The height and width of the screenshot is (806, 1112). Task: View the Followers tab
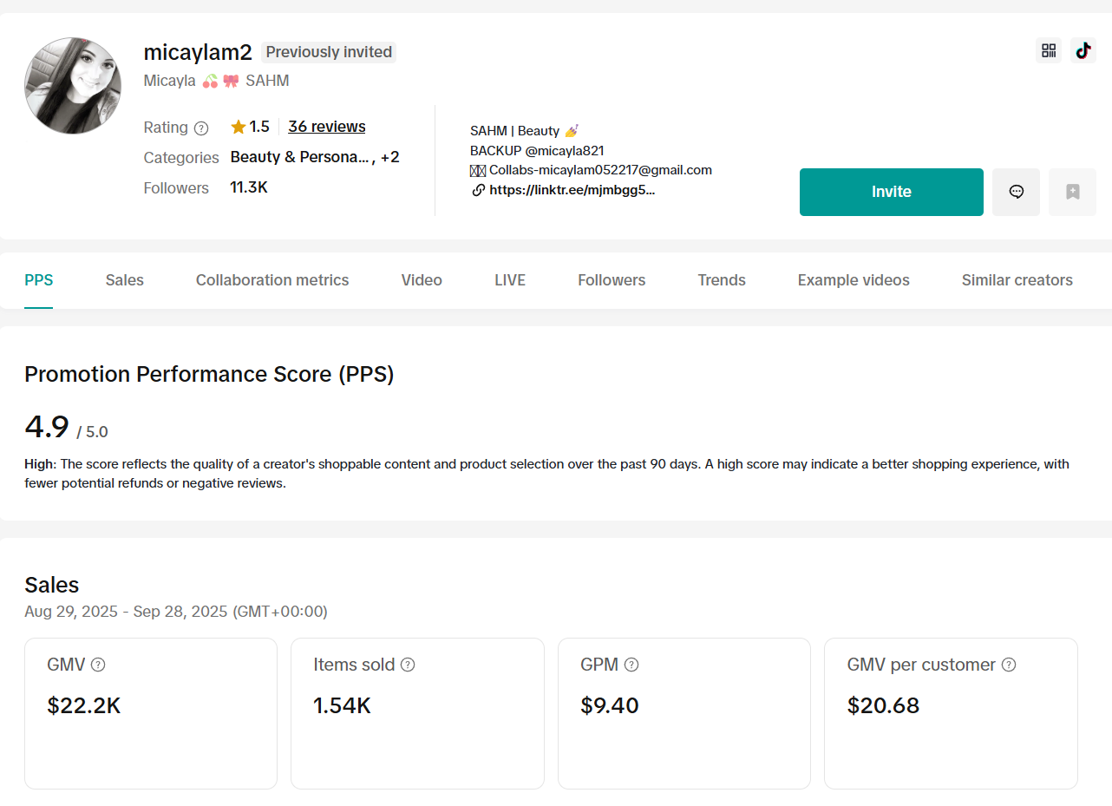pyautogui.click(x=612, y=280)
